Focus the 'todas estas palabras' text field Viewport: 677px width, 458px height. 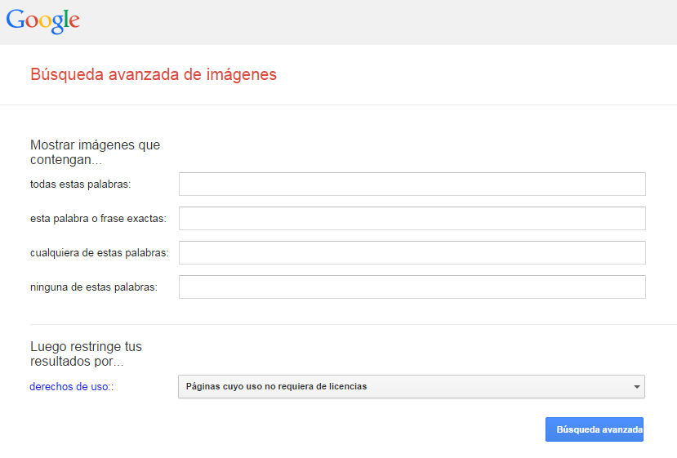pos(412,184)
